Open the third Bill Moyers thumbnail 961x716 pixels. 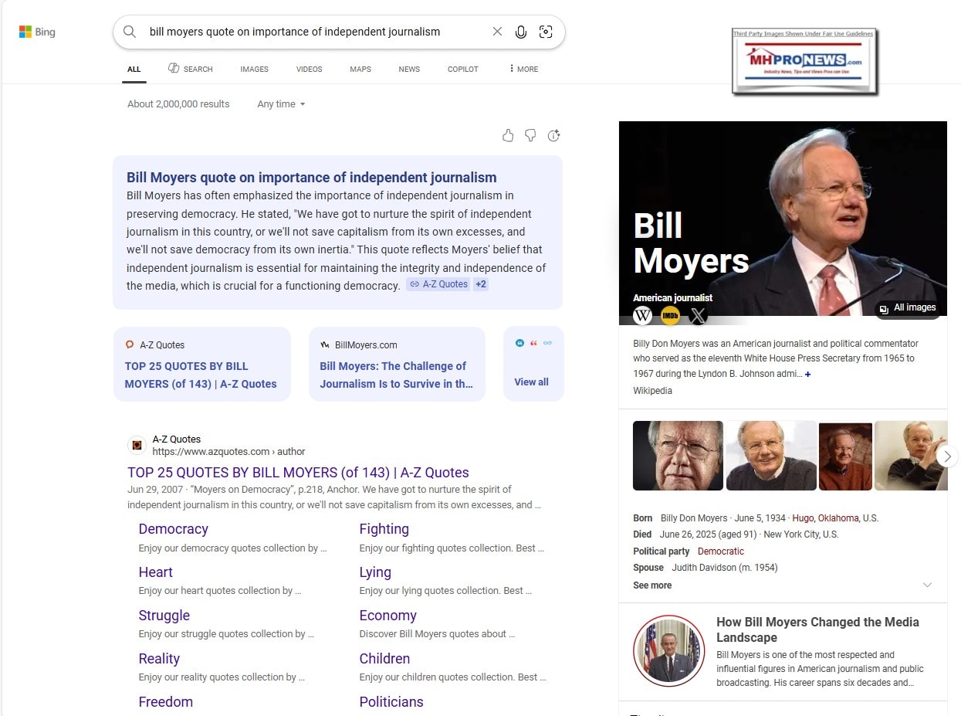[x=845, y=456]
